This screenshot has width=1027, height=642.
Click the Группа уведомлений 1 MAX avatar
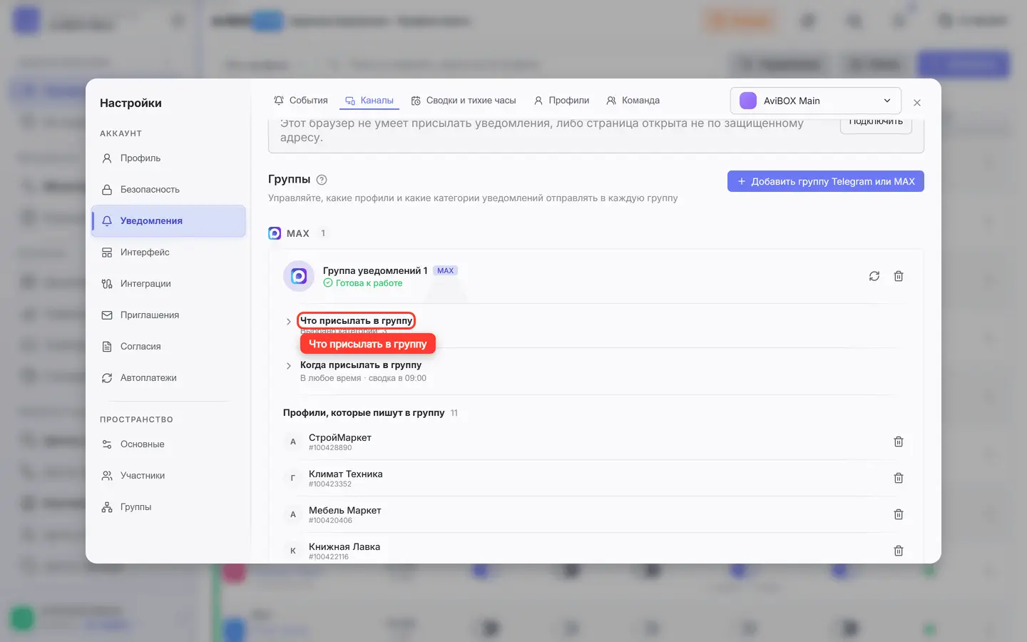[299, 276]
